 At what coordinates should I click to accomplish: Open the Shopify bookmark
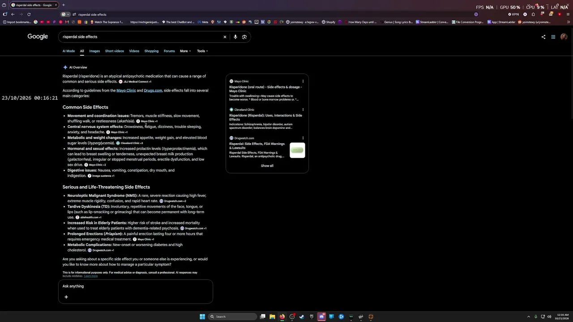click(329, 22)
